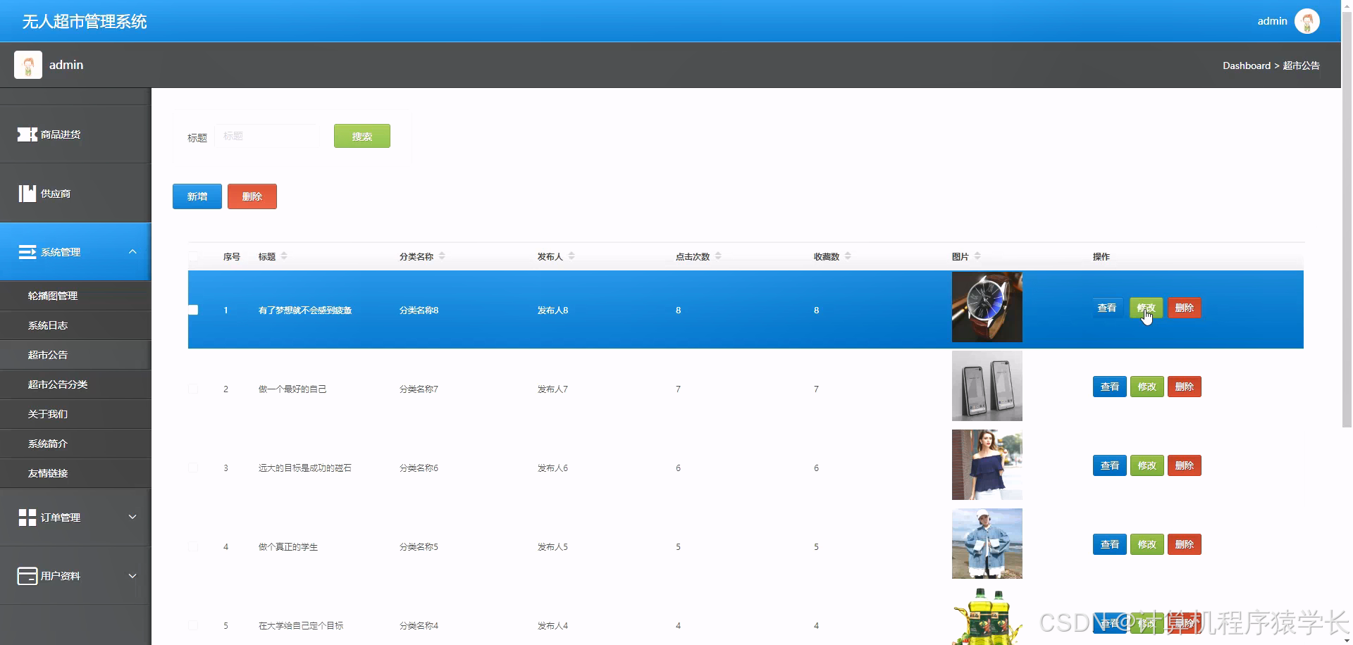Viewport: 1353px width, 645px height.
Task: Check the checkbox for row 做个真正的学生
Action: [x=193, y=546]
